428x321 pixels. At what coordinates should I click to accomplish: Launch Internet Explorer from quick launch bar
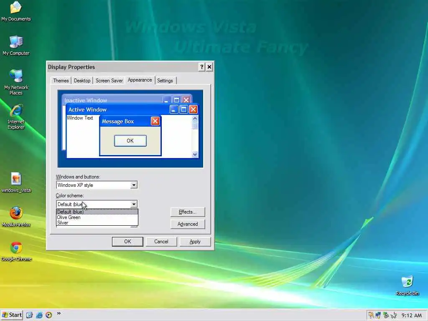pyautogui.click(x=39, y=315)
